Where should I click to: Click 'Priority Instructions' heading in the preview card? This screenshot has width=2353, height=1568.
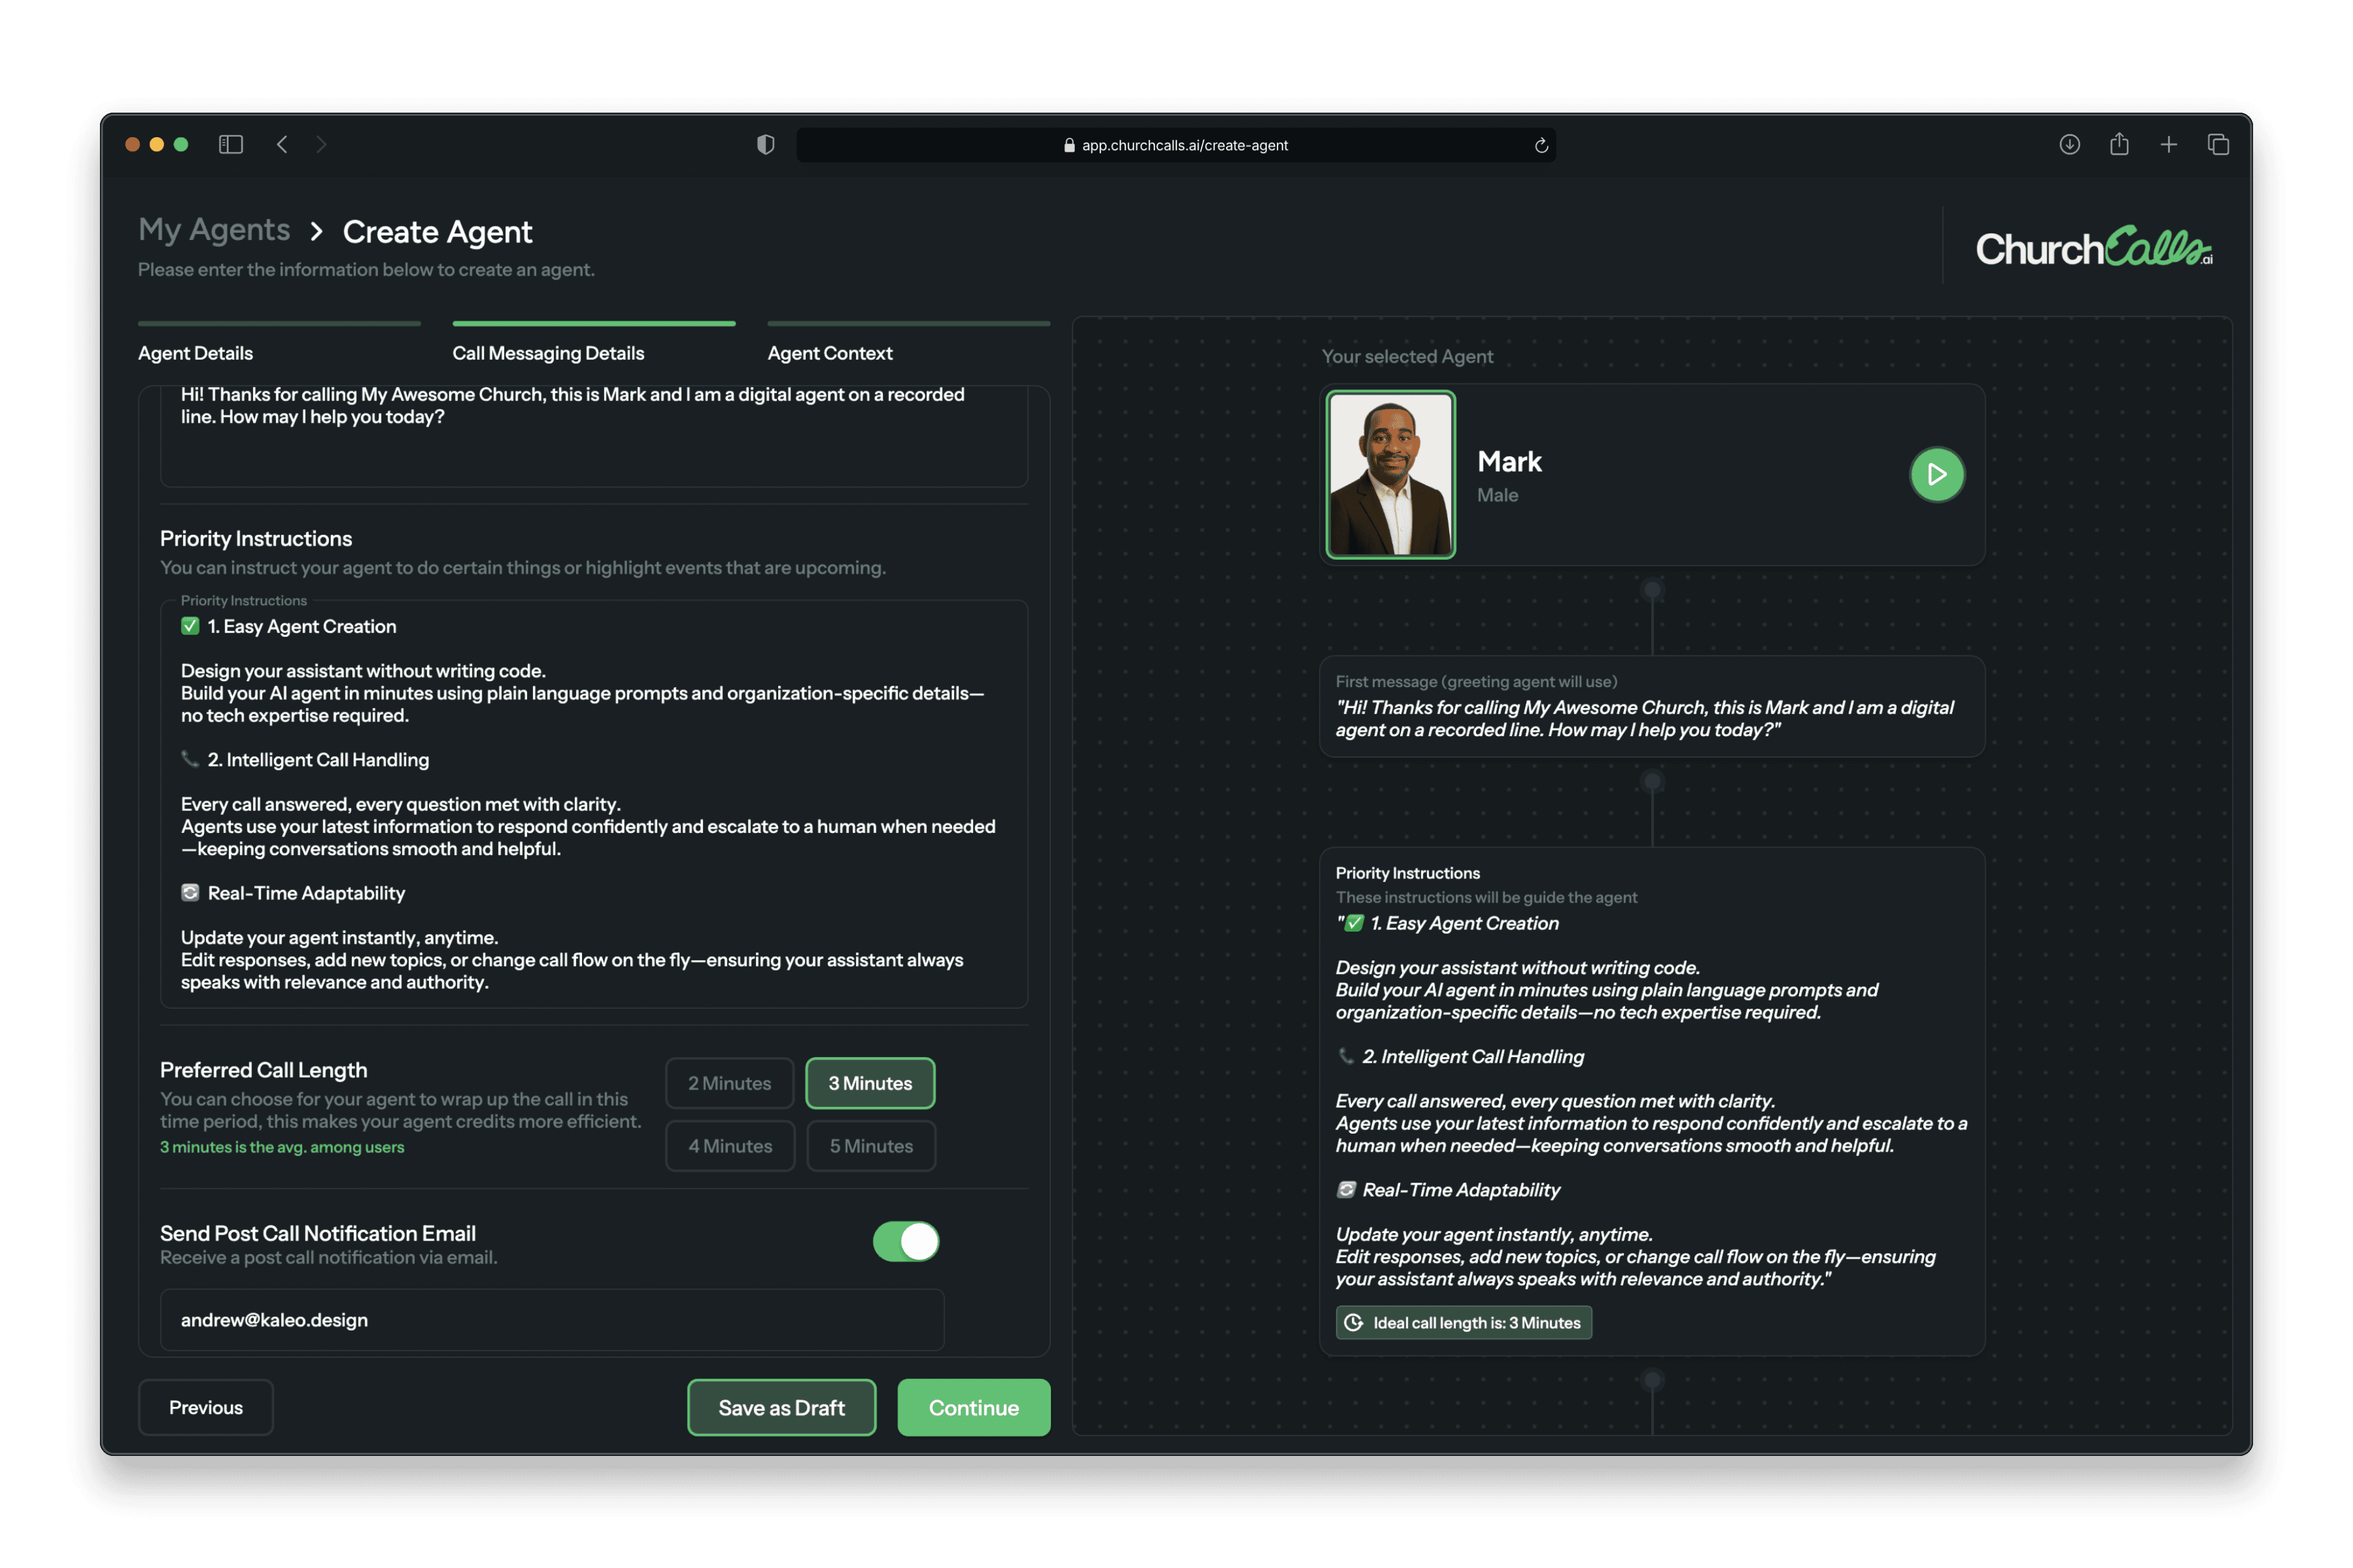[1408, 873]
